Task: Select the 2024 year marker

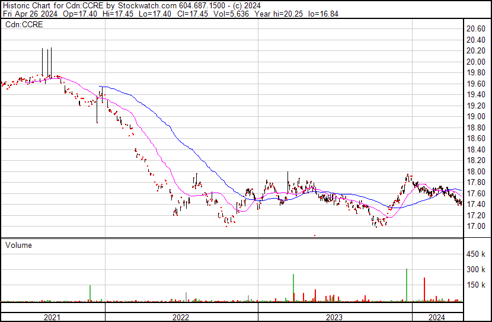Action: click(x=437, y=317)
